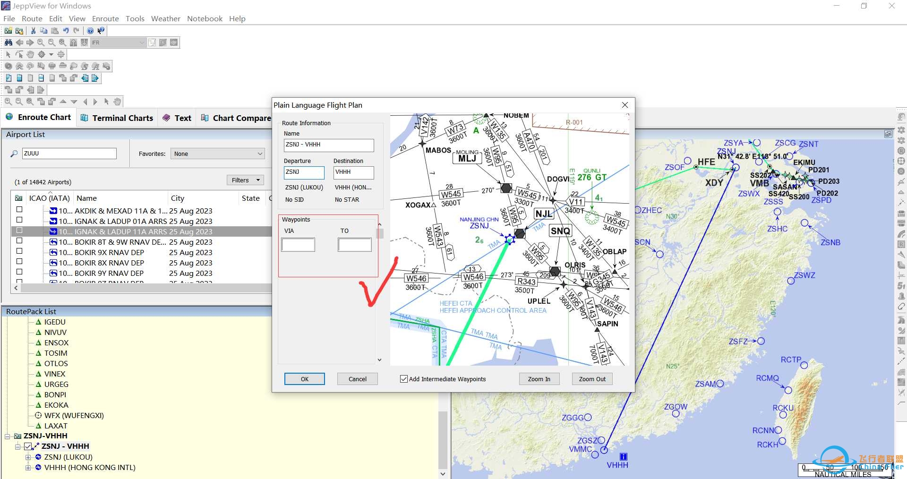Check the BOKIR 9X RNAV DEP checkbox

pyautogui.click(x=19, y=251)
